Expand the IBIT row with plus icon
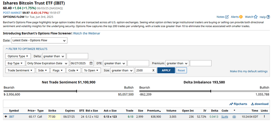The height and width of the screenshot is (121, 272). [x=6, y=116]
